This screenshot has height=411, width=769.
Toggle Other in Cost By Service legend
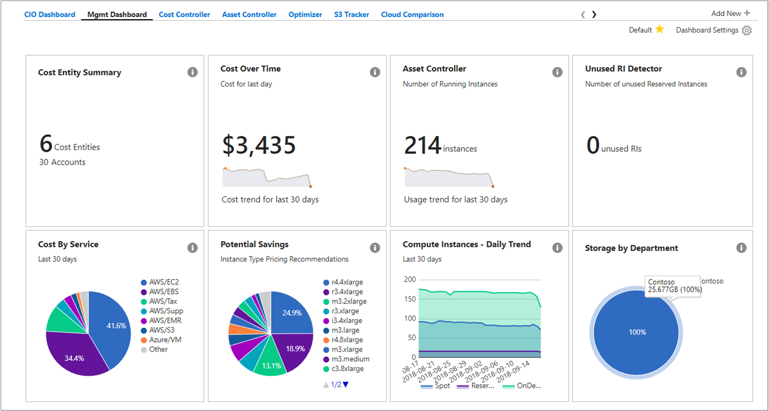[x=154, y=349]
